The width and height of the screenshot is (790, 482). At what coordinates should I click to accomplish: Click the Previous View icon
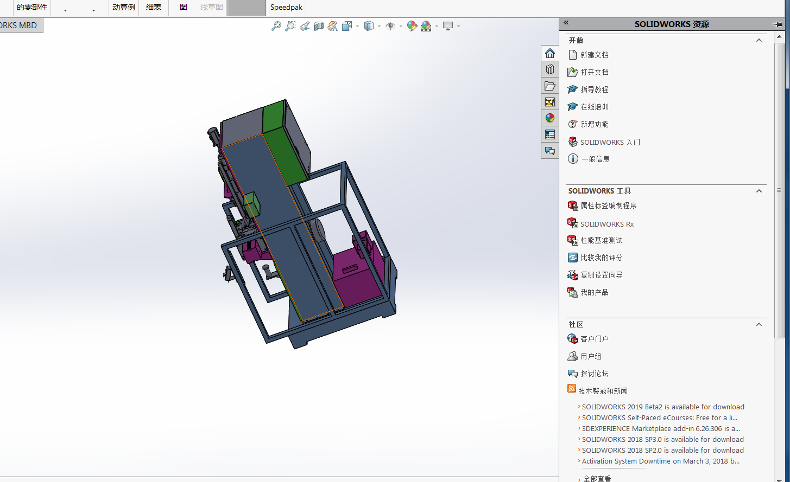(305, 26)
